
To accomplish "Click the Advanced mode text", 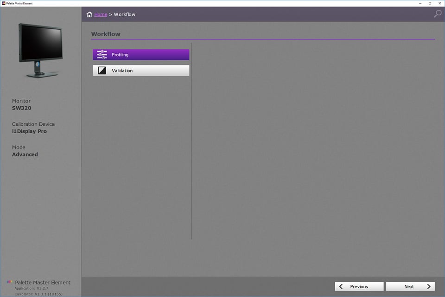I will (x=25, y=155).
